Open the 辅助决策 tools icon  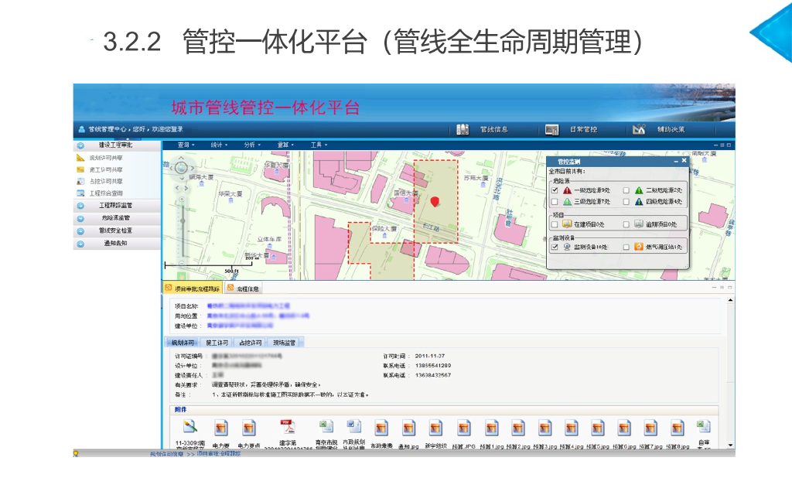638,129
